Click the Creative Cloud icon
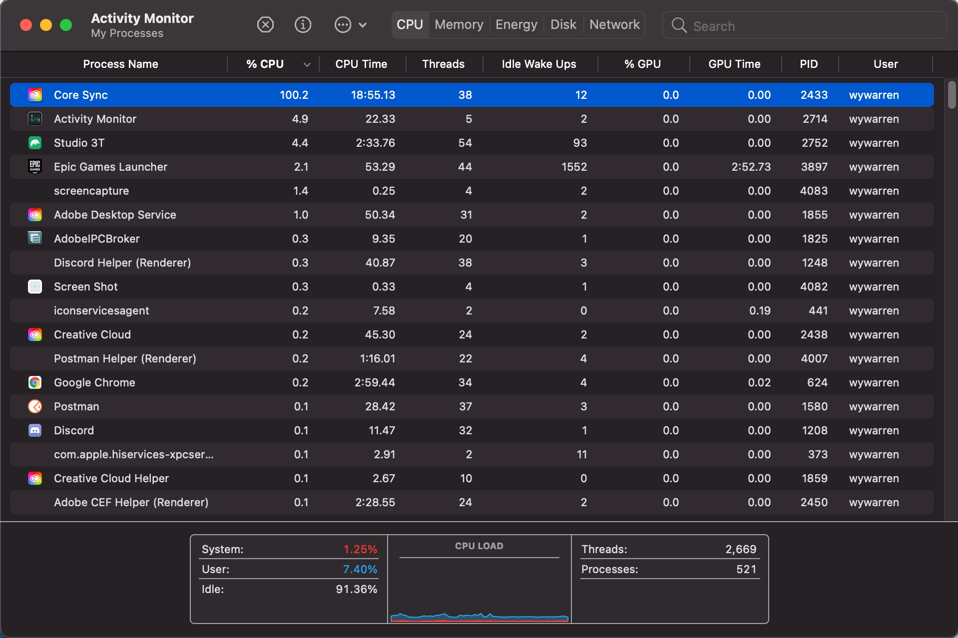This screenshot has width=958, height=638. pyautogui.click(x=35, y=334)
